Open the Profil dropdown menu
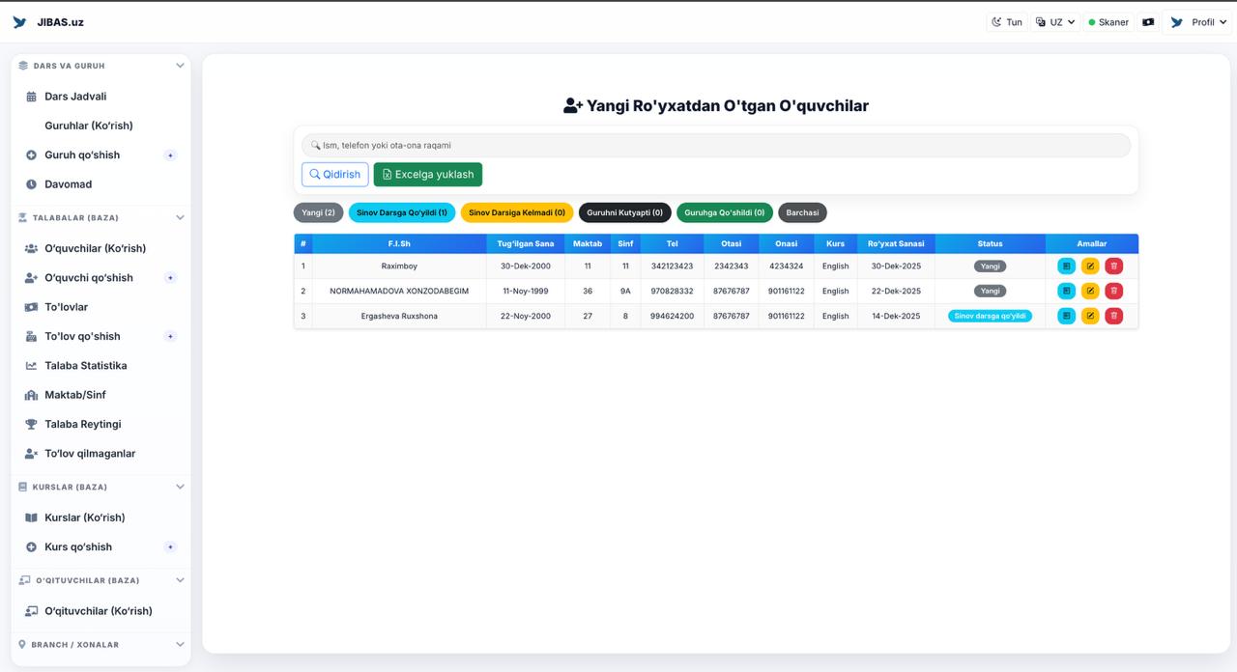The height and width of the screenshot is (672, 1237). (1198, 22)
